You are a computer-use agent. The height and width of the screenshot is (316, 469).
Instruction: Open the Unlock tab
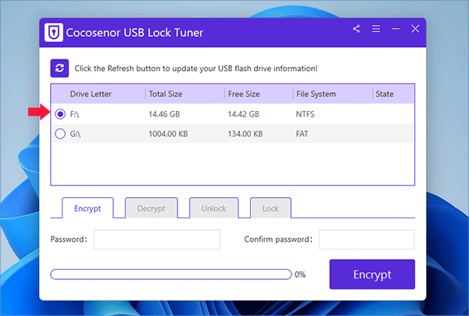click(214, 208)
